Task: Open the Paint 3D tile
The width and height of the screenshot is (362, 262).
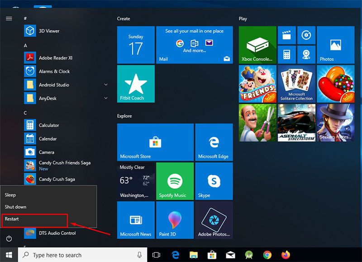Action: pos(175,220)
